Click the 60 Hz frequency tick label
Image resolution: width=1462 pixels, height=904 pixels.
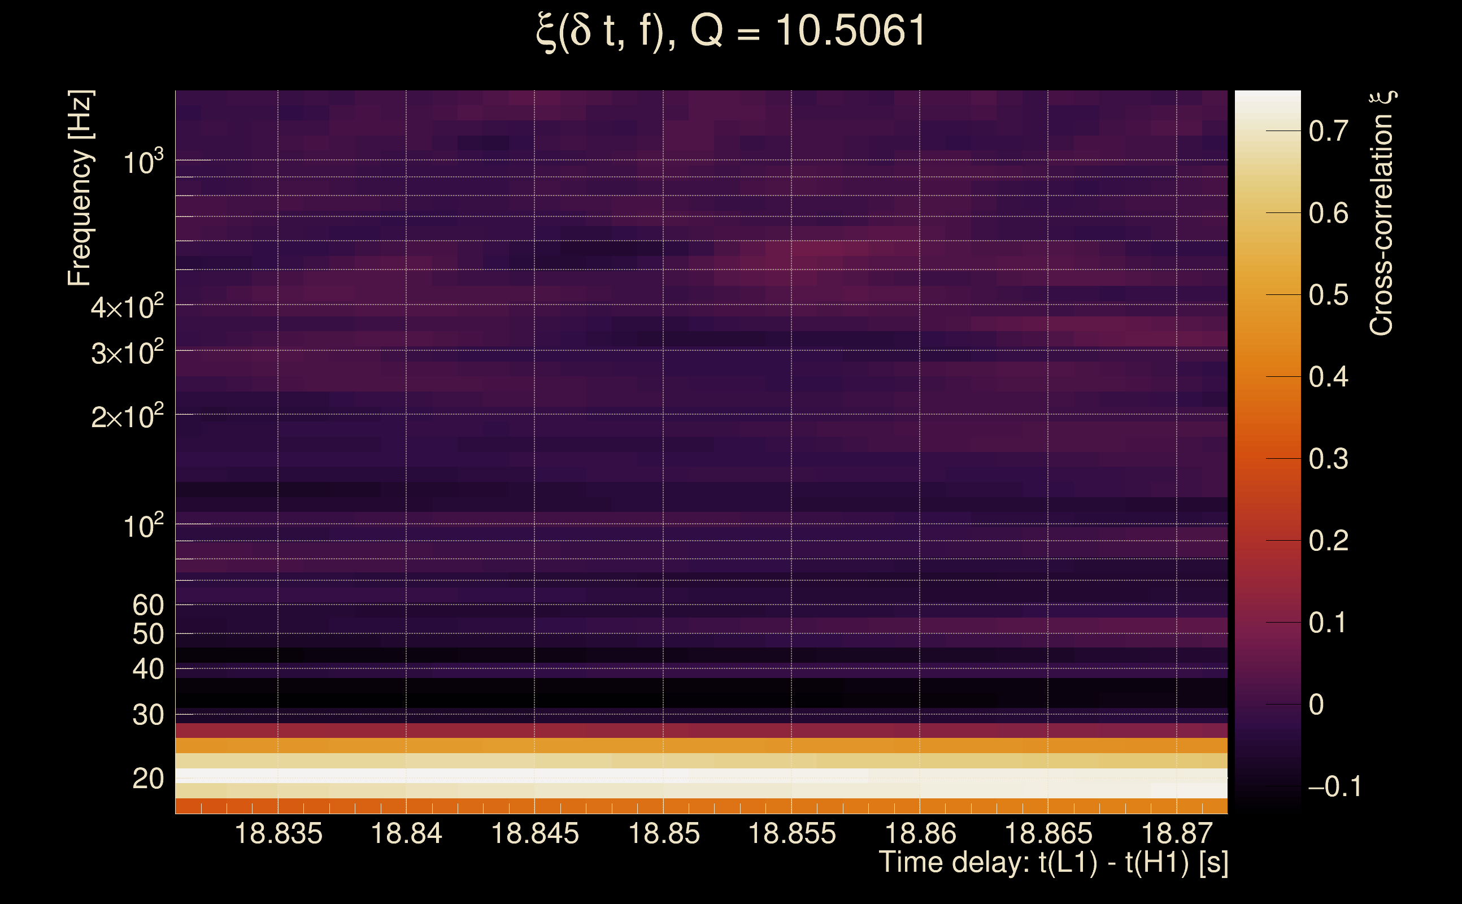click(147, 606)
